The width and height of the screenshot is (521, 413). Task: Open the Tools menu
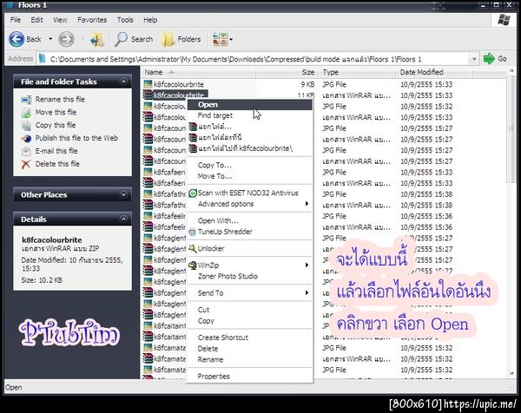[x=125, y=20]
